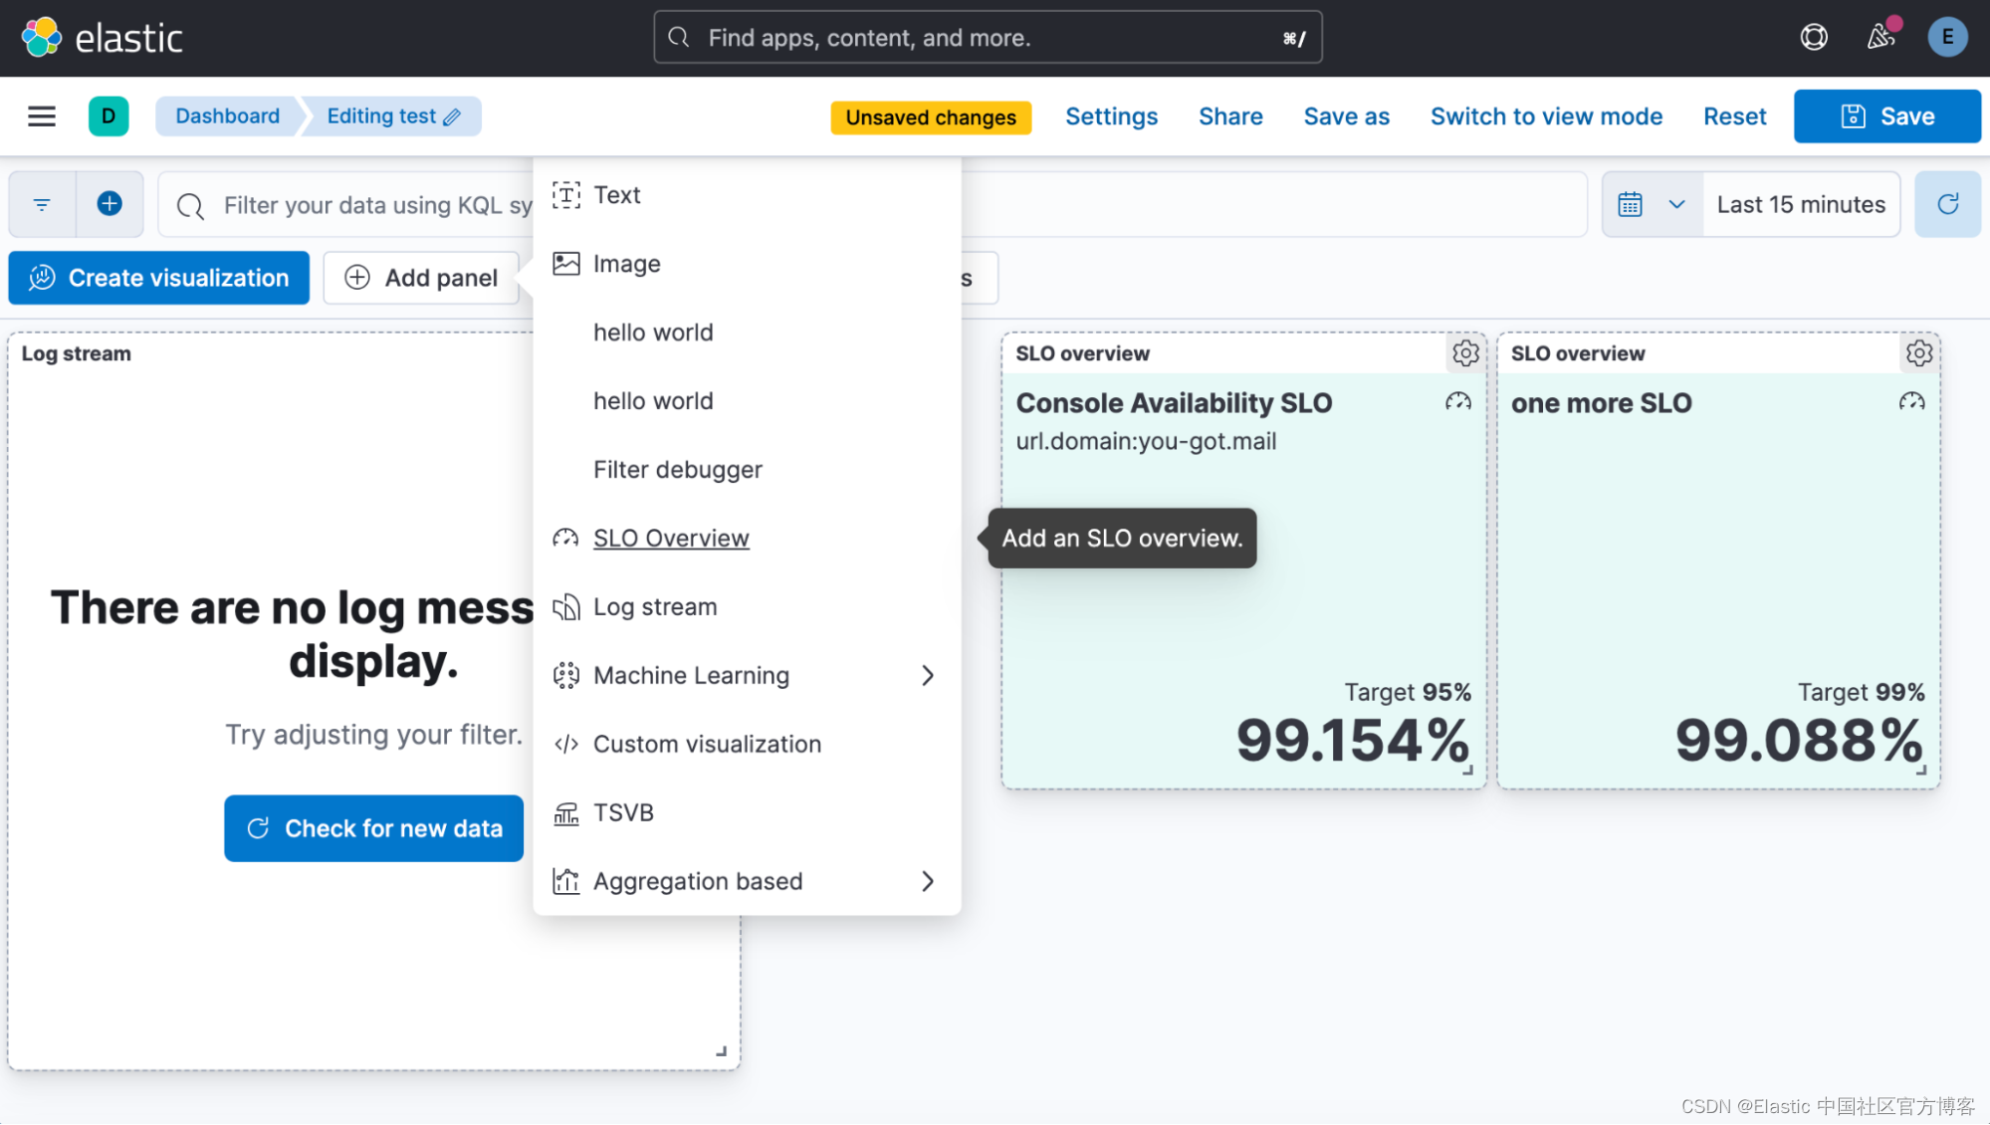Screen dimensions: 1990x1125
Task: Click the user avatar E
Action: click(x=1947, y=38)
